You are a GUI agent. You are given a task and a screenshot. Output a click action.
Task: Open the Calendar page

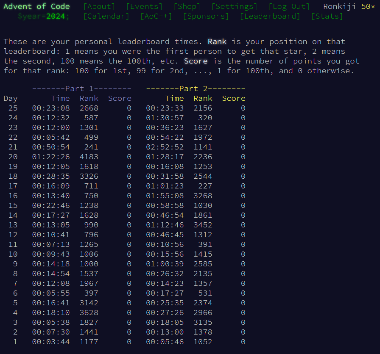[x=106, y=16]
